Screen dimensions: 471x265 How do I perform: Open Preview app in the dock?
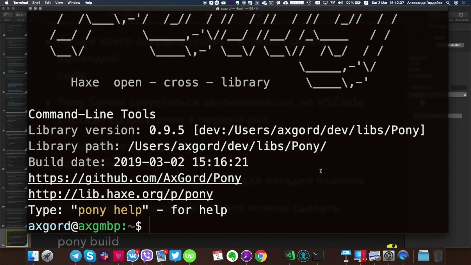point(374,256)
